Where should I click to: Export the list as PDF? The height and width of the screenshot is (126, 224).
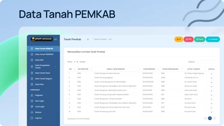coord(189,39)
